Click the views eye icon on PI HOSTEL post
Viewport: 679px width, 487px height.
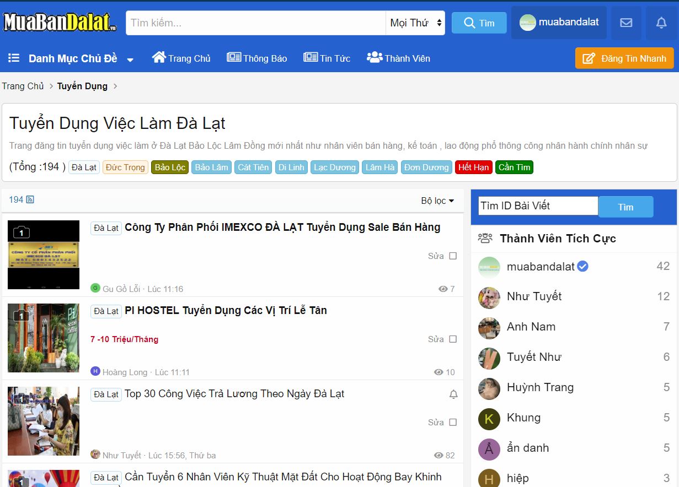[x=439, y=372]
